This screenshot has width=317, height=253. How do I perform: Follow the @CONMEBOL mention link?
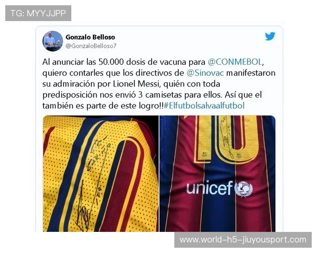[x=236, y=62]
